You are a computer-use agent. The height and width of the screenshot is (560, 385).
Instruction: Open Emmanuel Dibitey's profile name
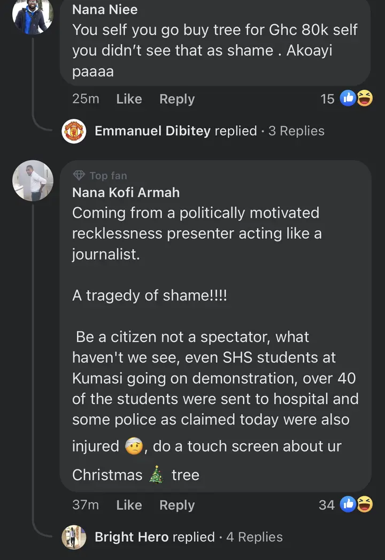pyautogui.click(x=152, y=131)
